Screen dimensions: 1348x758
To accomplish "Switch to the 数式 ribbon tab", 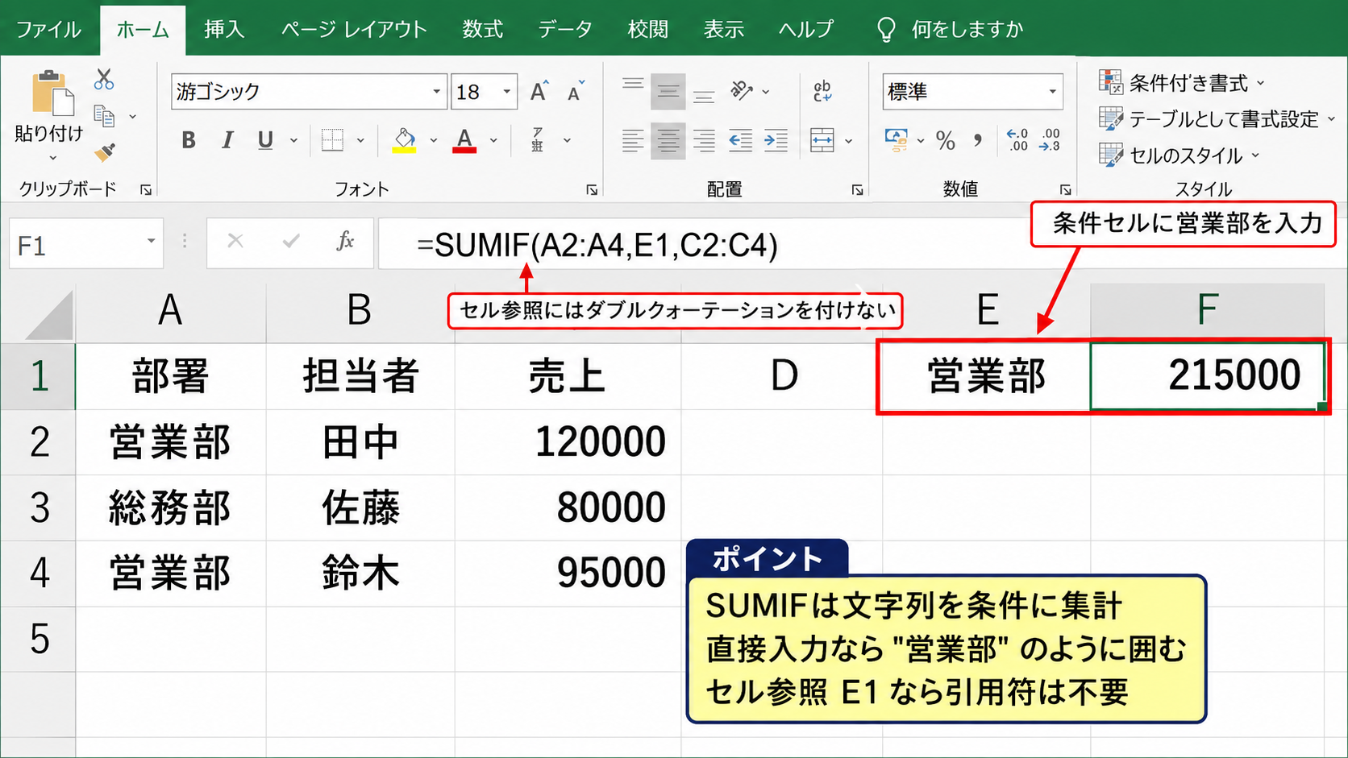I will tap(482, 30).
